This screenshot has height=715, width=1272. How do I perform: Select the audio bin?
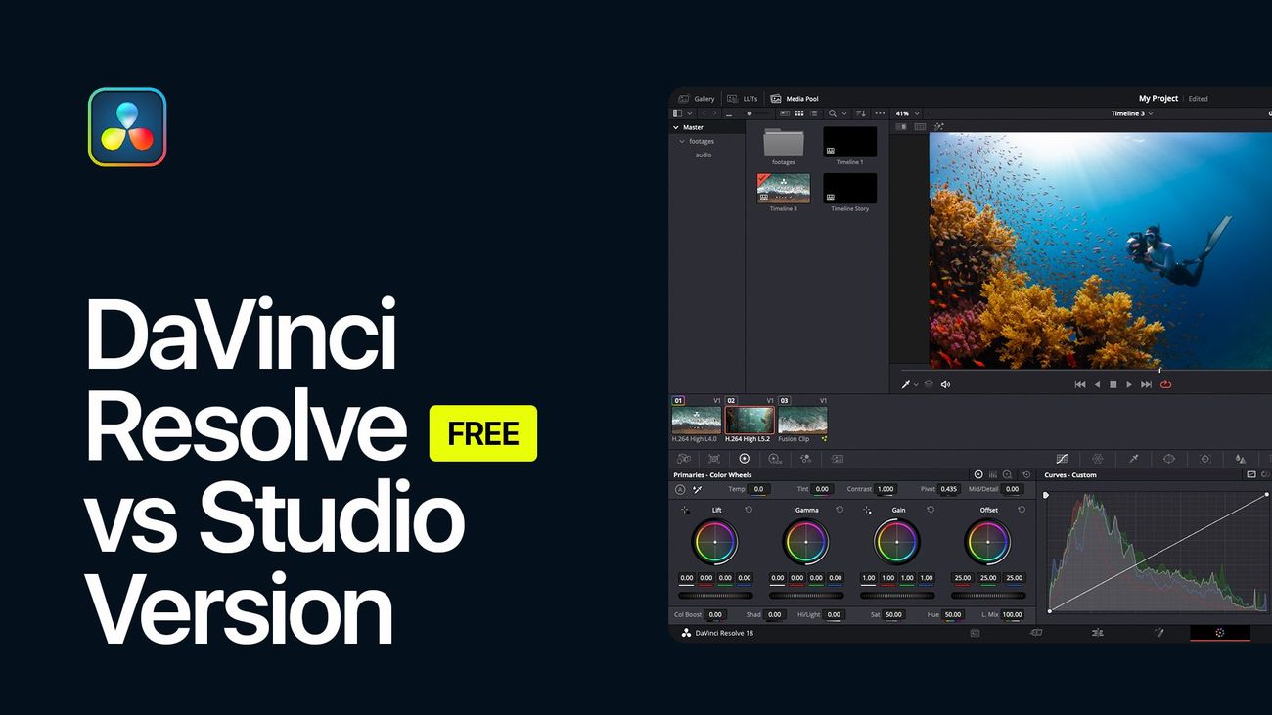point(704,155)
